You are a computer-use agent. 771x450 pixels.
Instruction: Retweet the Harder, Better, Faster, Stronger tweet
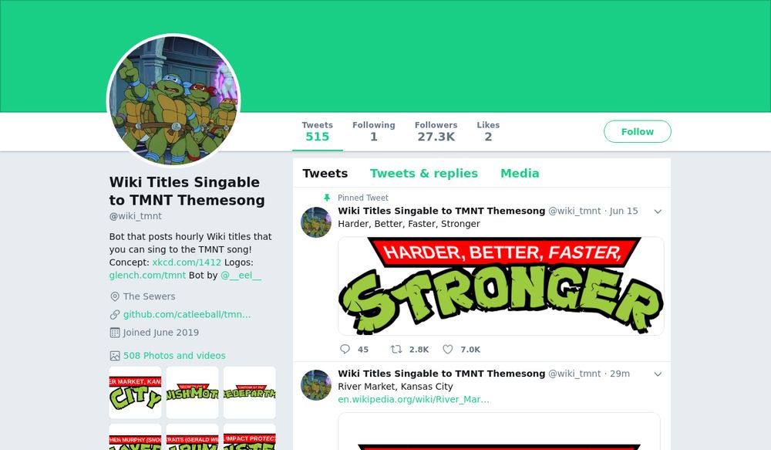(x=396, y=349)
